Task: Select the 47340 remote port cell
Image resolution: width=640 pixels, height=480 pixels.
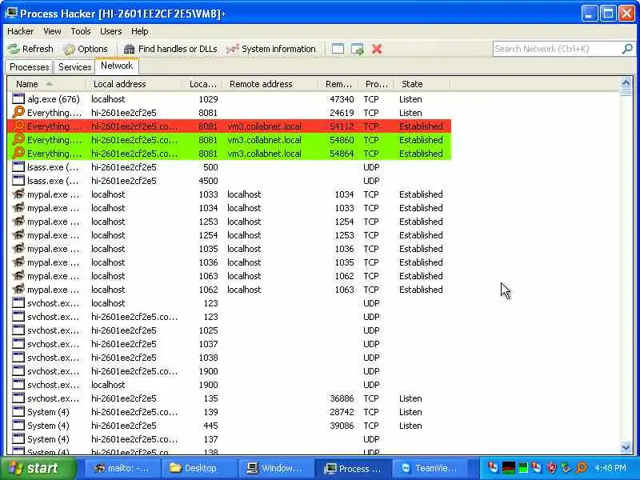Action: coord(342,99)
